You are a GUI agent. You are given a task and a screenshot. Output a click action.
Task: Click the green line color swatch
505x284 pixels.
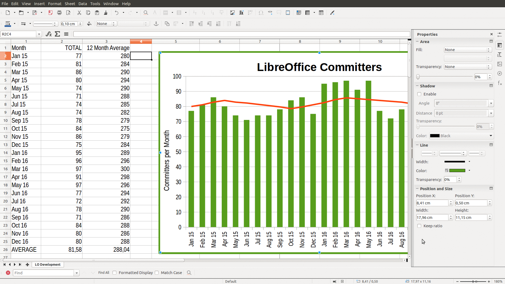click(x=457, y=171)
